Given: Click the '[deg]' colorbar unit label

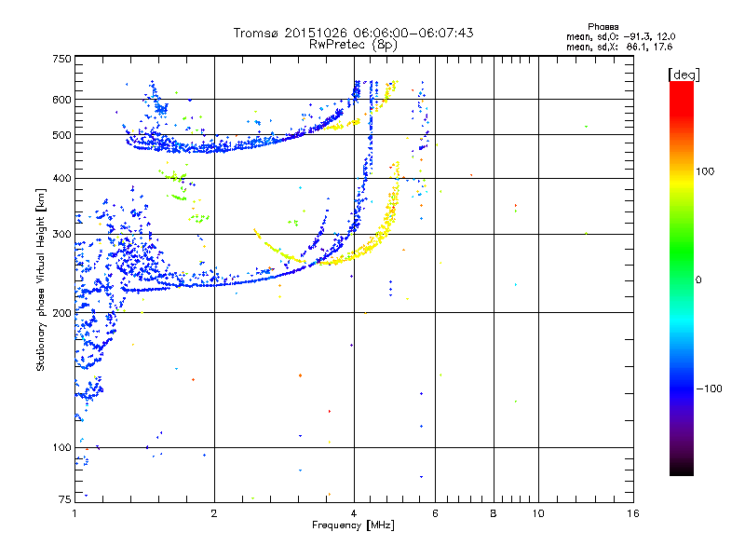Looking at the screenshot, I should coord(684,75).
